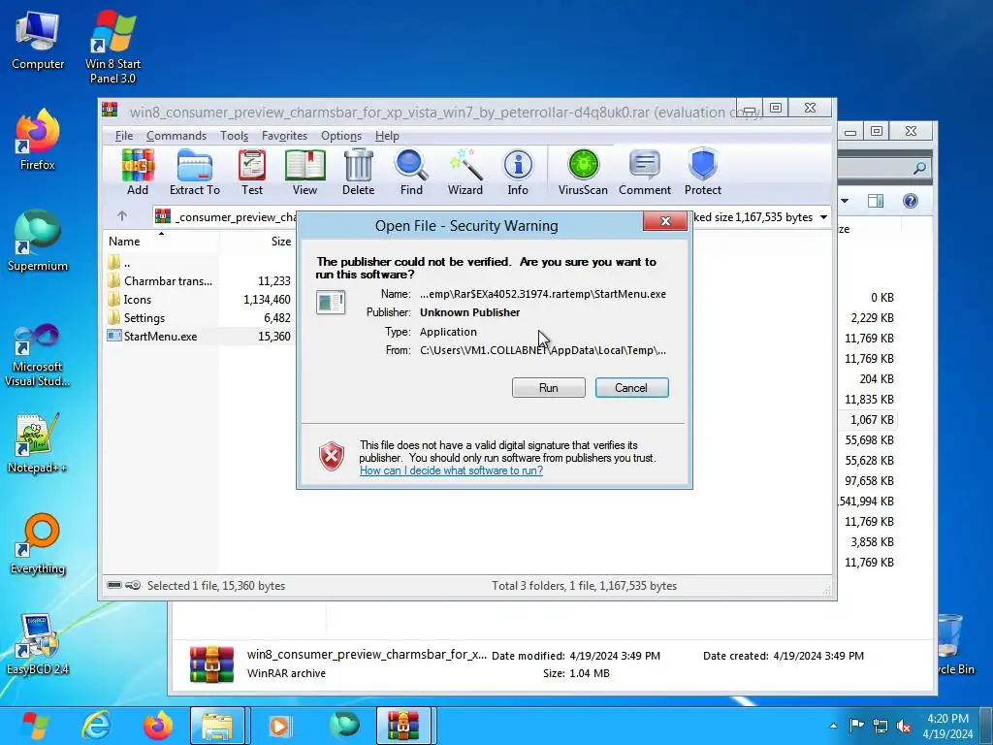Start VirusScan on the archive

click(x=583, y=172)
